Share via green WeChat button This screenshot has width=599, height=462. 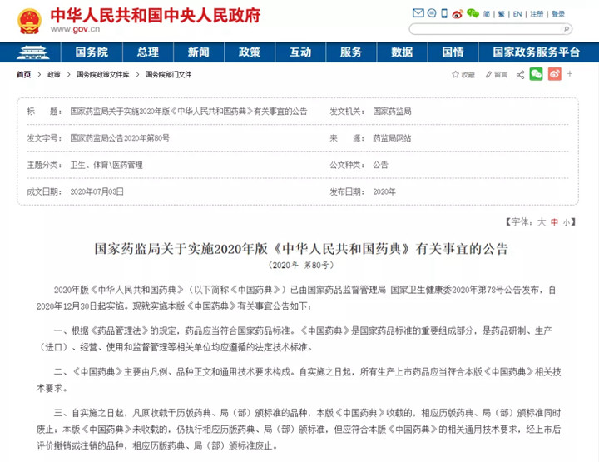pyautogui.click(x=536, y=74)
